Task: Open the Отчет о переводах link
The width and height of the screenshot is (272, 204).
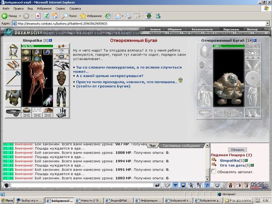Action: click(x=219, y=33)
